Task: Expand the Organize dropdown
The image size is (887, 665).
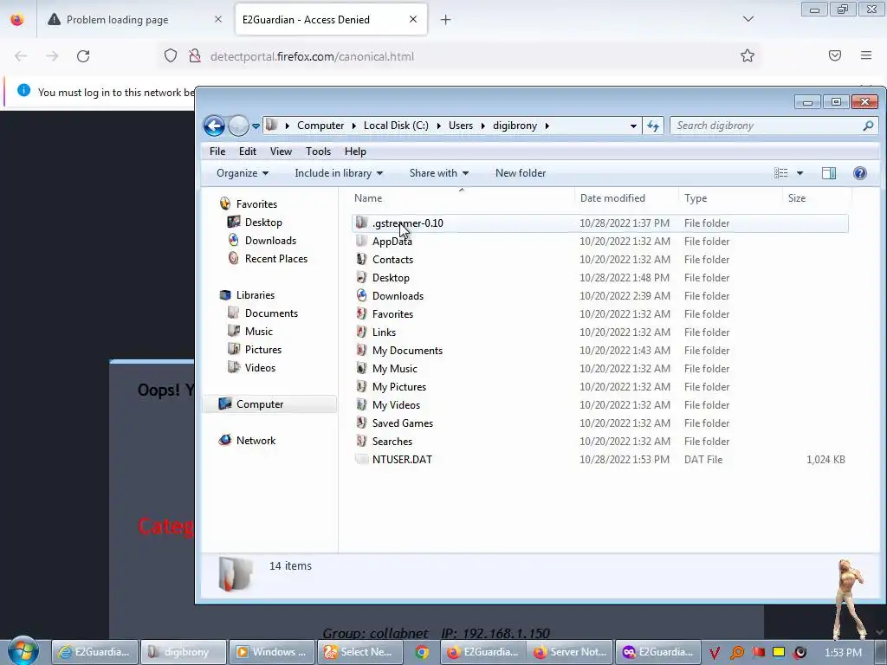Action: coord(243,173)
